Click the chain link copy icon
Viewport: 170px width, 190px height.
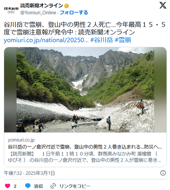tap(53, 186)
